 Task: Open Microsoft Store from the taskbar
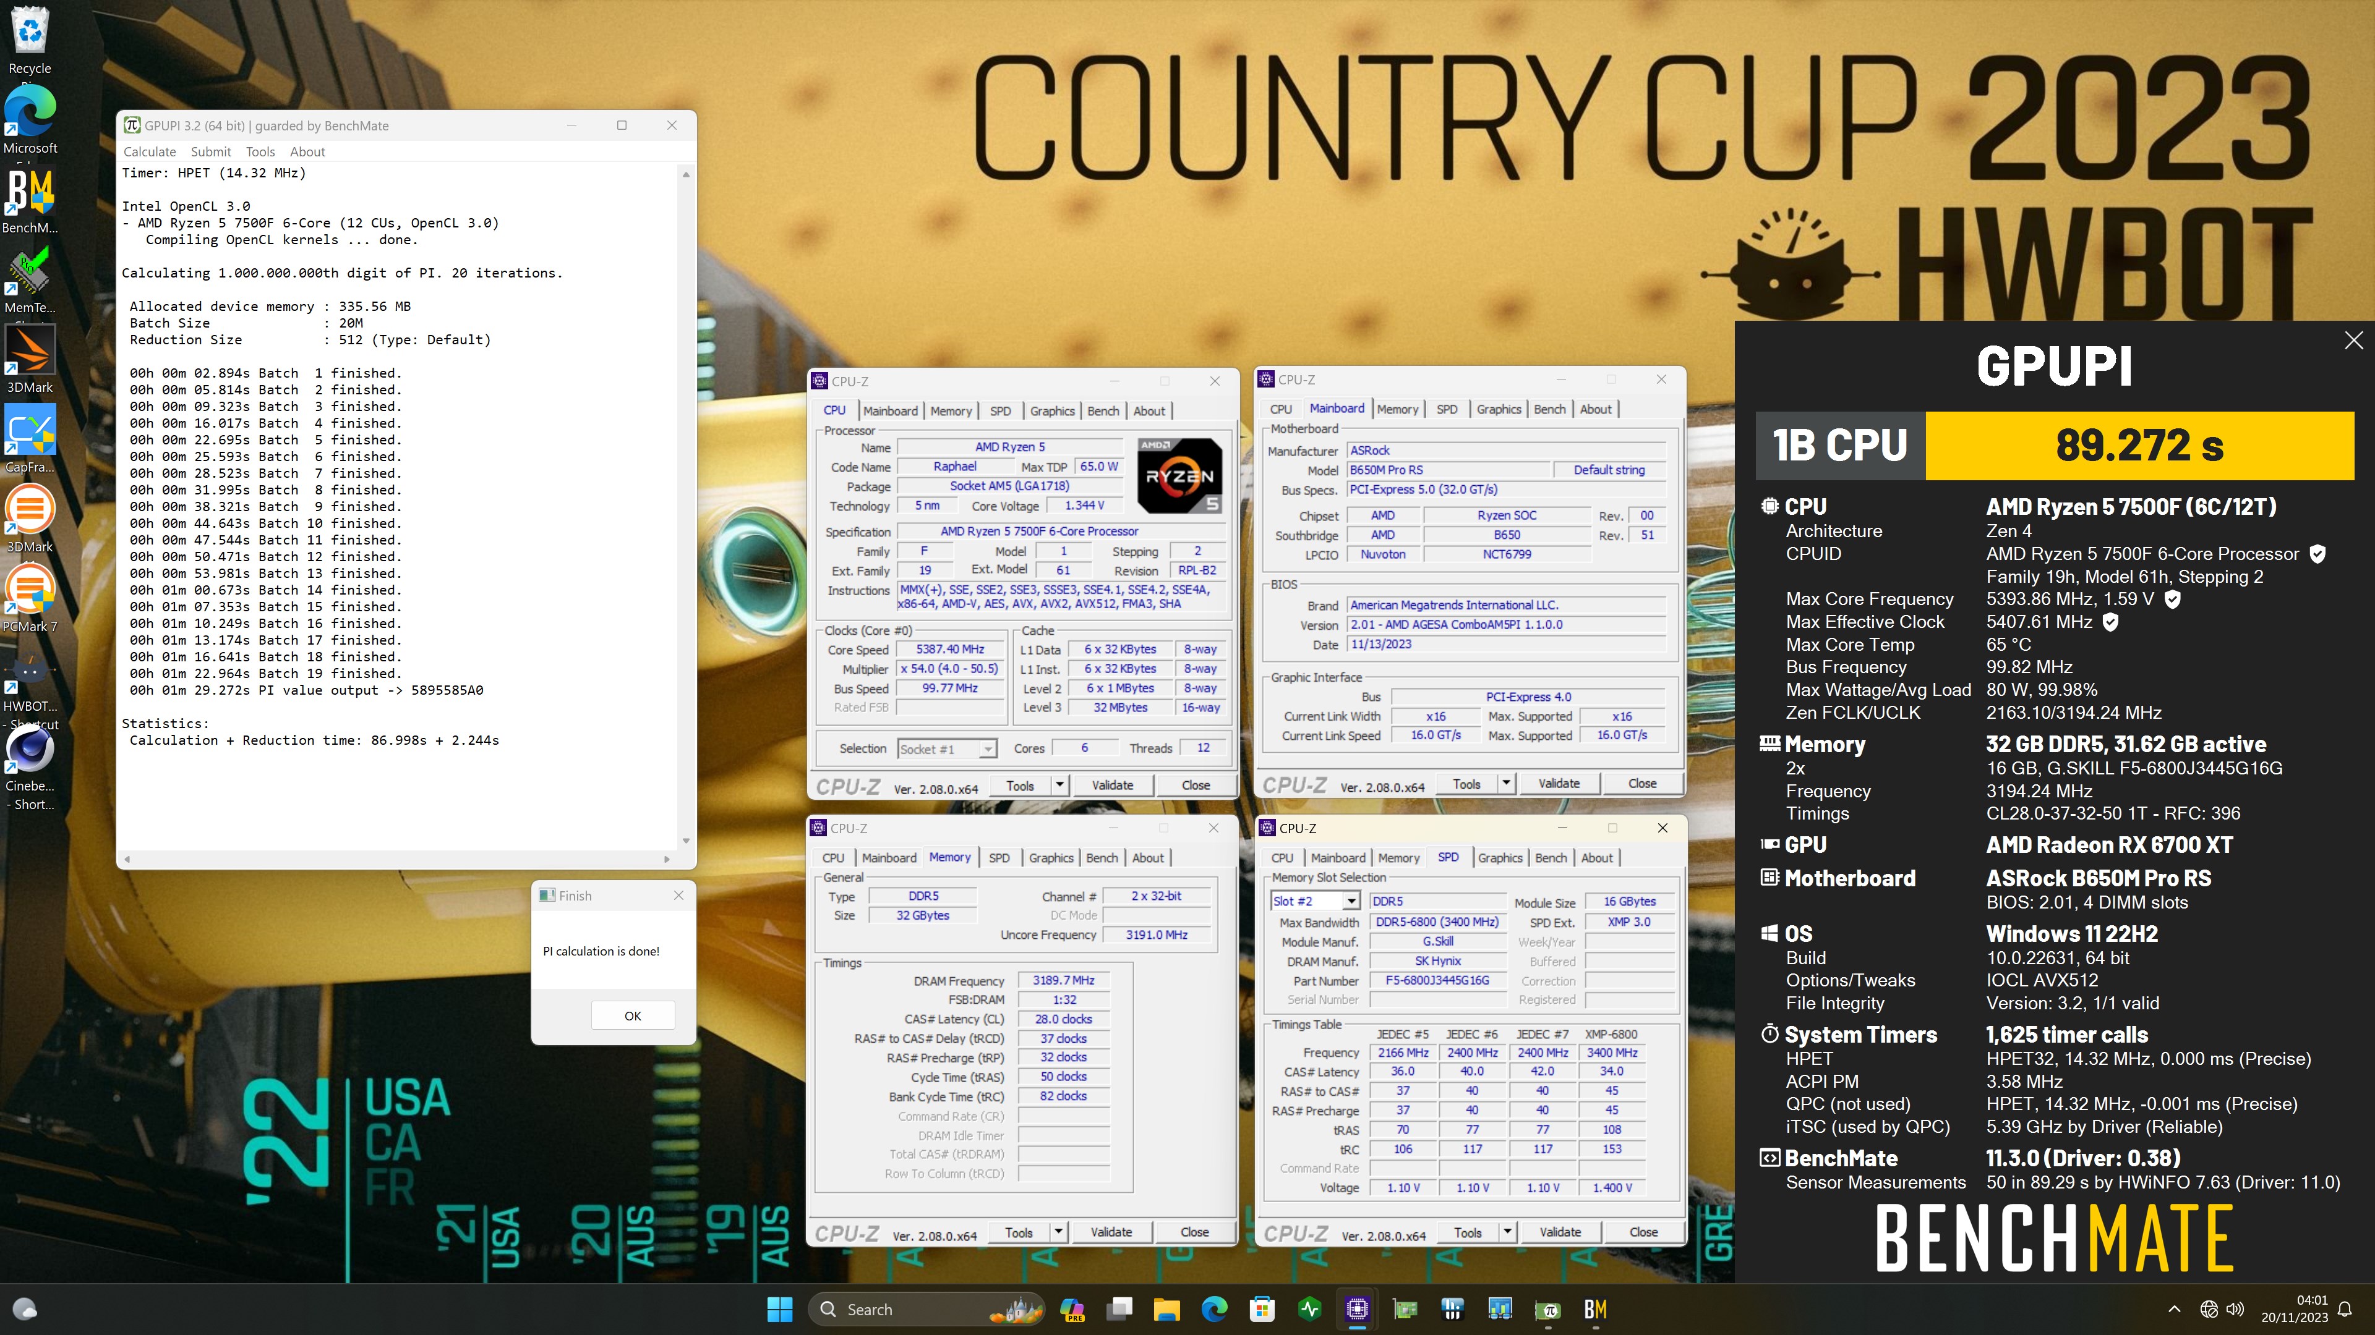pos(1262,1309)
